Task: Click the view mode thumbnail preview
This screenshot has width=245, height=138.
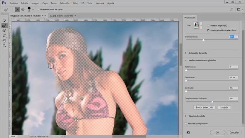Action: (196, 26)
